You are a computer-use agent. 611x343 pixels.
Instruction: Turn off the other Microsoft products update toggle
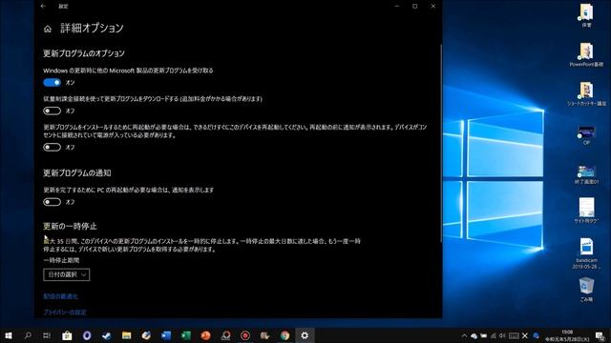[x=52, y=83]
